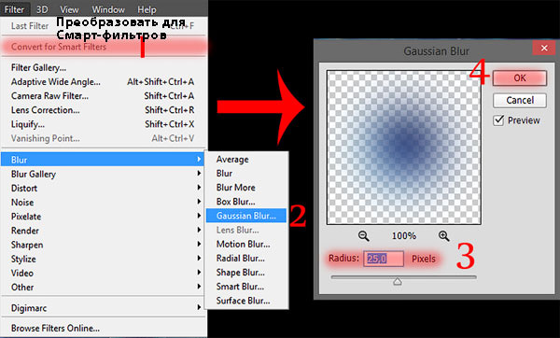The height and width of the screenshot is (338, 560).
Task: Cancel the Gaussian Blur dialog
Action: pyautogui.click(x=520, y=101)
